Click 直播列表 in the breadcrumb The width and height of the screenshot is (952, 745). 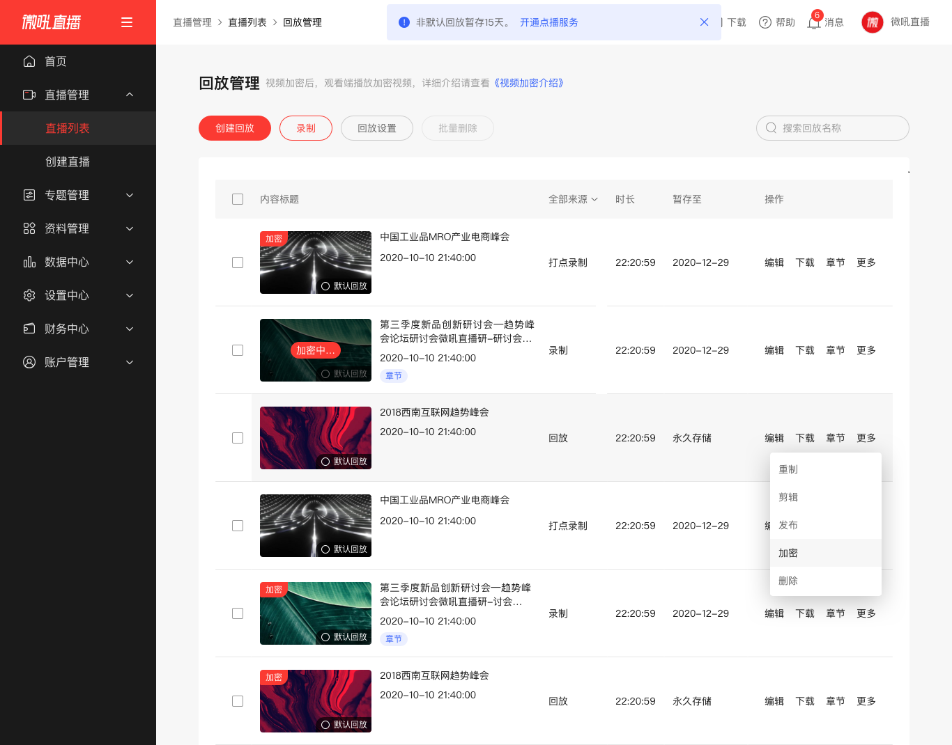[247, 22]
